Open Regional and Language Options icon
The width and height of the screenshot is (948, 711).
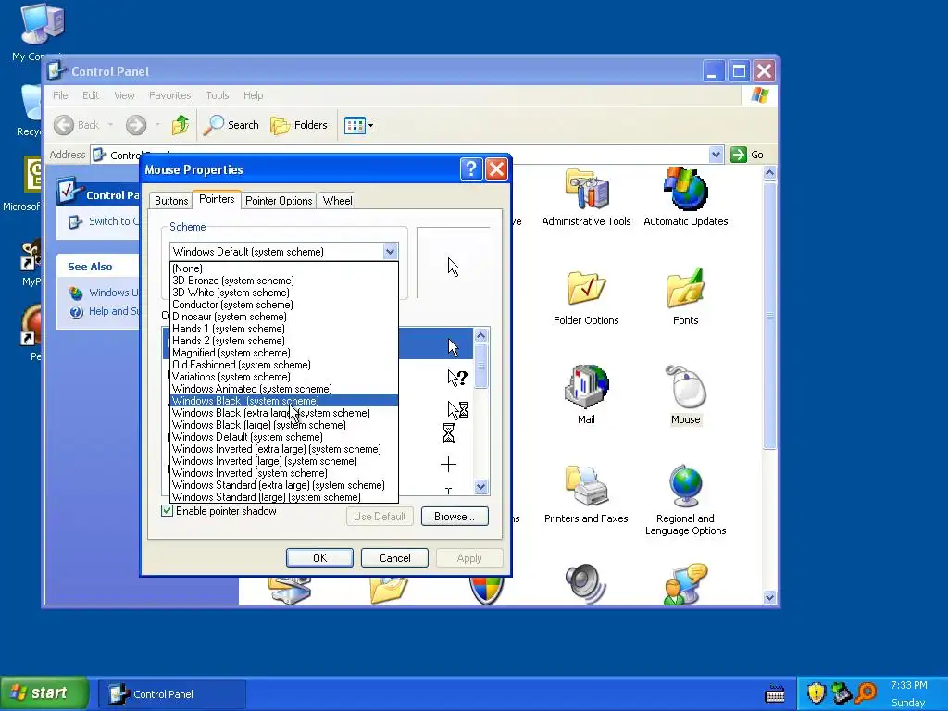(x=685, y=501)
